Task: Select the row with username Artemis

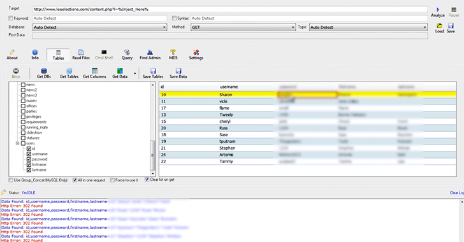Action: click(x=308, y=155)
